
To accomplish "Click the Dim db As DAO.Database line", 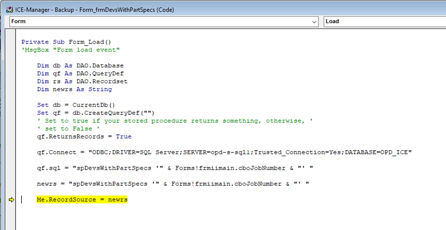I will (80, 66).
